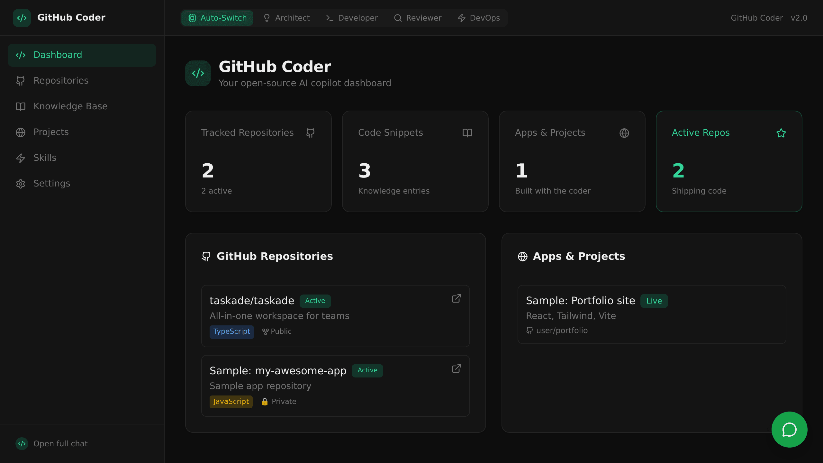Click the JavaScript language tag
This screenshot has width=823, height=463.
click(x=231, y=402)
